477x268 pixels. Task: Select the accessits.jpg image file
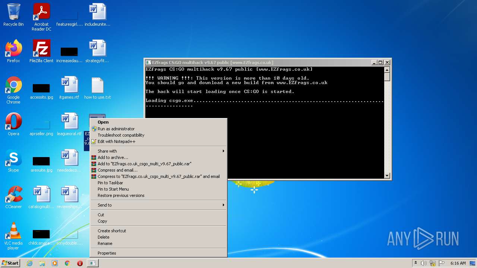pos(41,91)
